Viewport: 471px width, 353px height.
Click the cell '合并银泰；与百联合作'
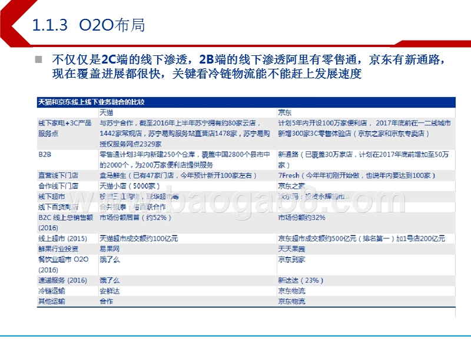[133, 207]
